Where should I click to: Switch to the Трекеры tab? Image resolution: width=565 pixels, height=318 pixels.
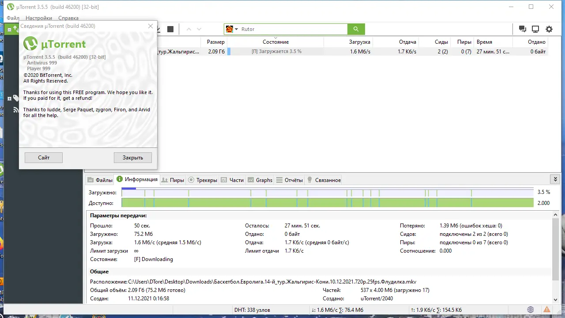point(207,180)
